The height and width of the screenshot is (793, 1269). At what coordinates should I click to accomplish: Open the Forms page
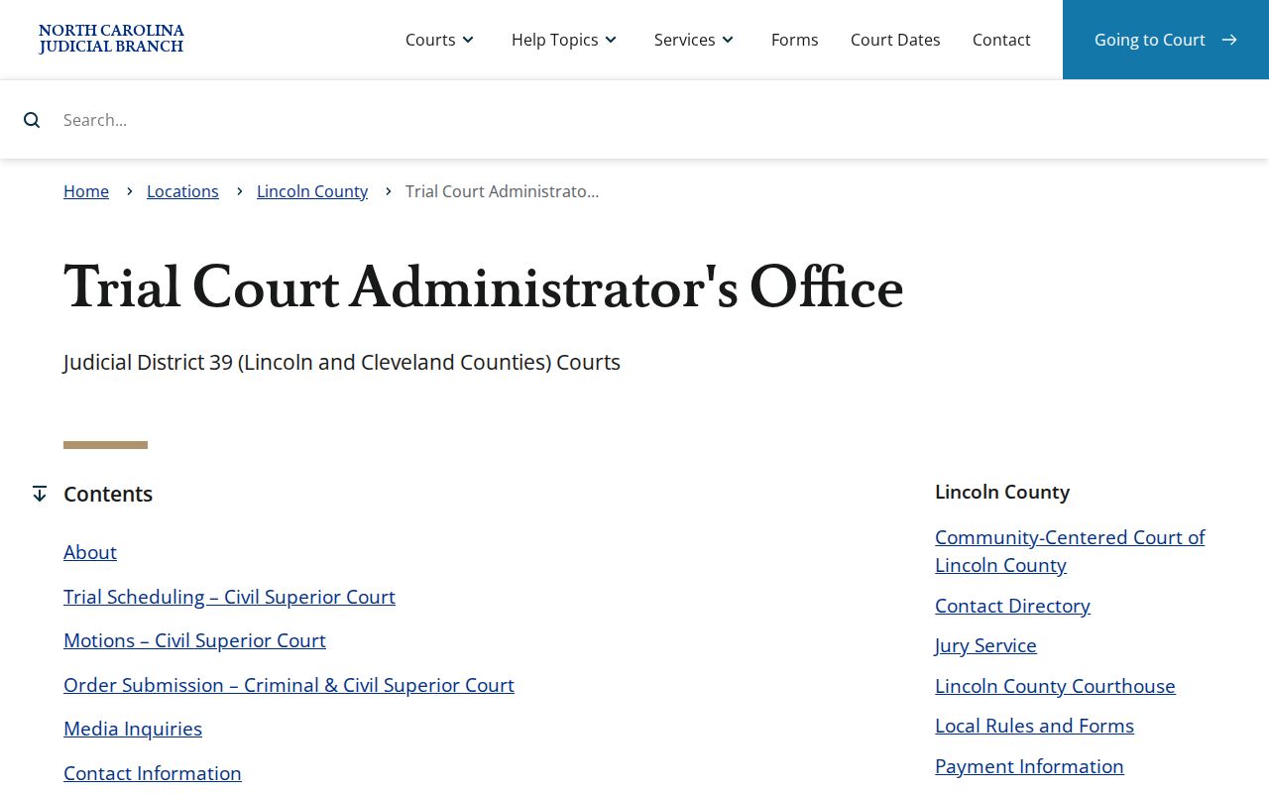(795, 40)
